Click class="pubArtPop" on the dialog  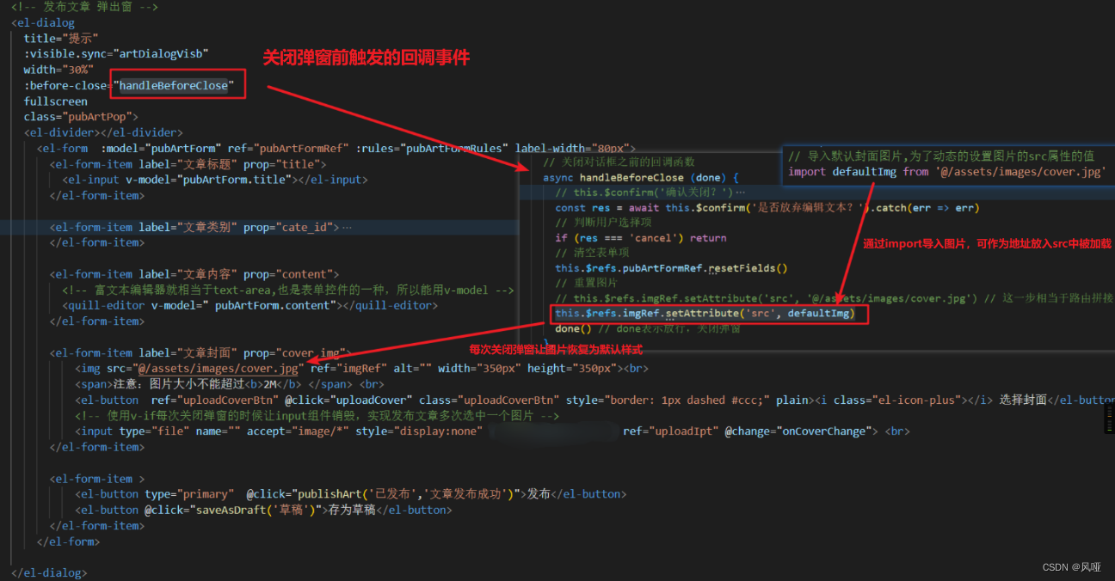pos(77,117)
